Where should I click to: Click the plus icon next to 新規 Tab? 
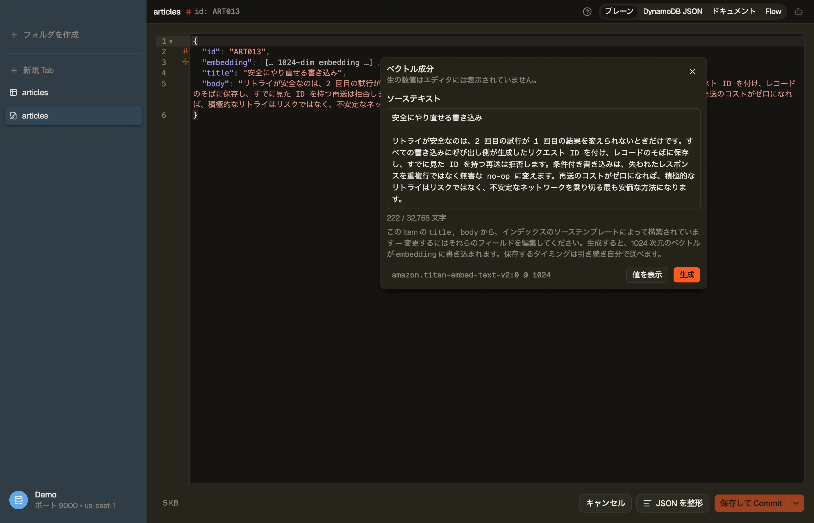point(14,70)
